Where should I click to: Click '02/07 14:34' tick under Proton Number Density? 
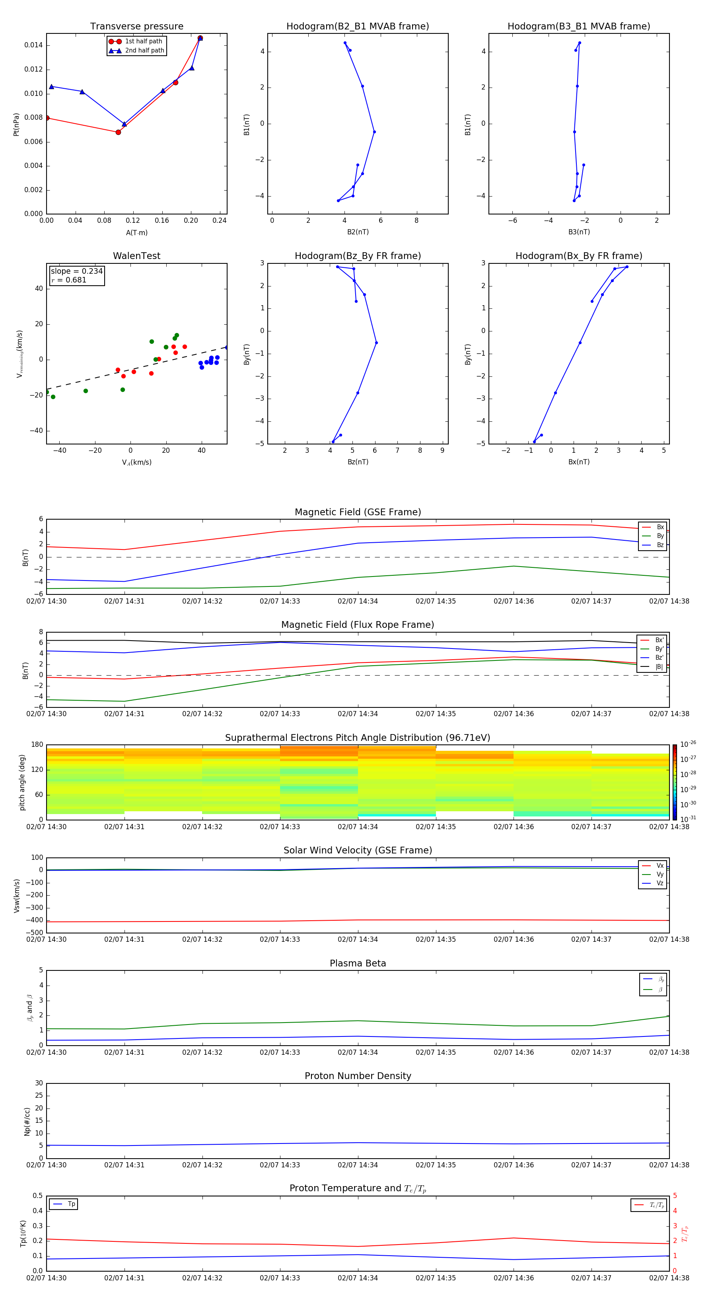point(358,1165)
